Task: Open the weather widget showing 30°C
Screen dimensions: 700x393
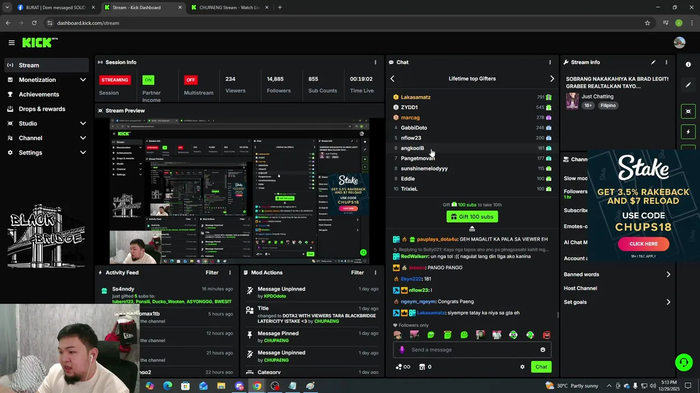Action: point(571,386)
